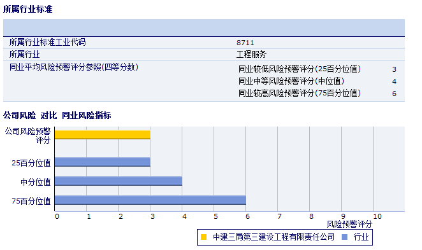Image resolution: width=422 pixels, height=250 pixels.
Task: Click the 风险预警评分 axis title
Action: tap(349, 224)
